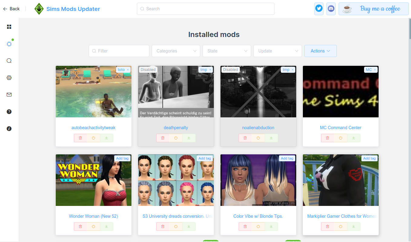Open the help question mark icon in the sidebar
Image resolution: width=411 pixels, height=242 pixels.
(x=9, y=112)
